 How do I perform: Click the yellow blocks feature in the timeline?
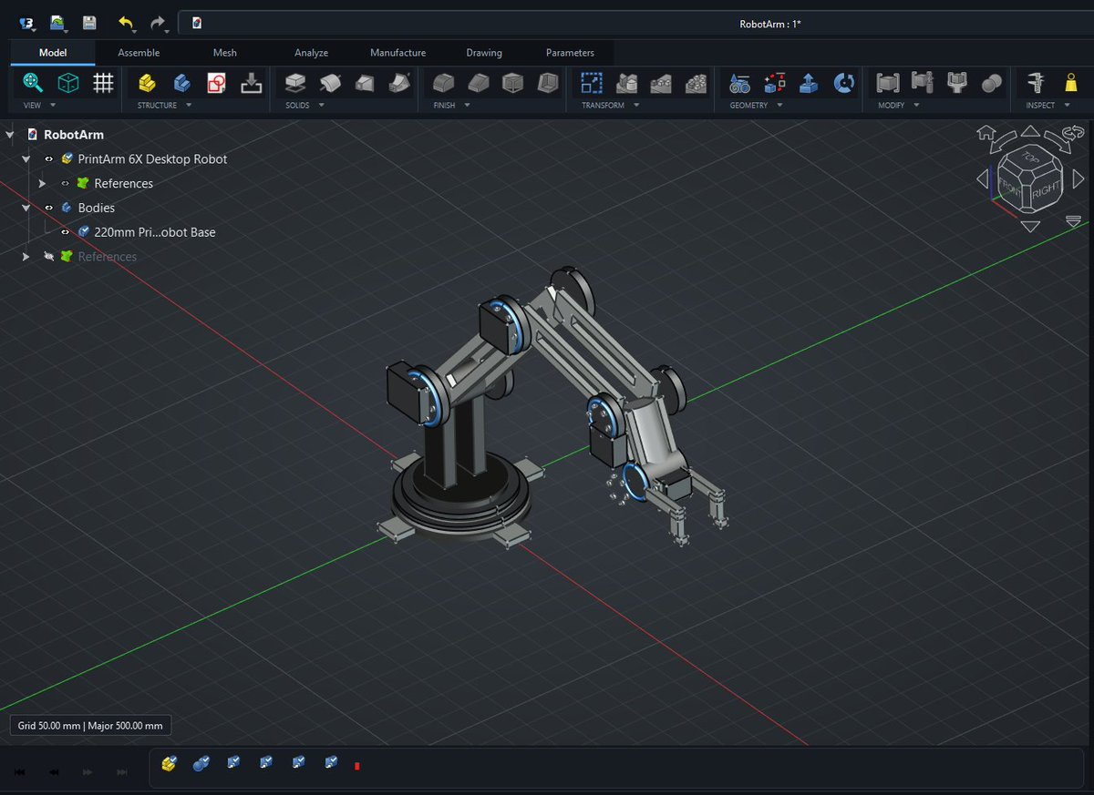pyautogui.click(x=169, y=763)
